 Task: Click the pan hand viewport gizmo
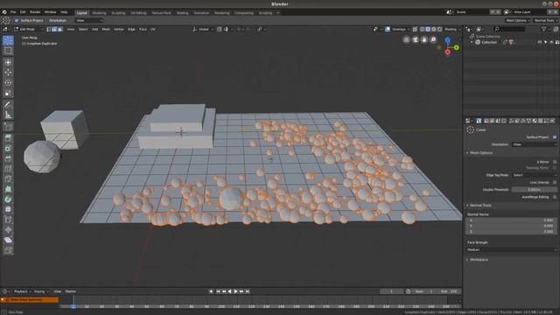point(424,39)
